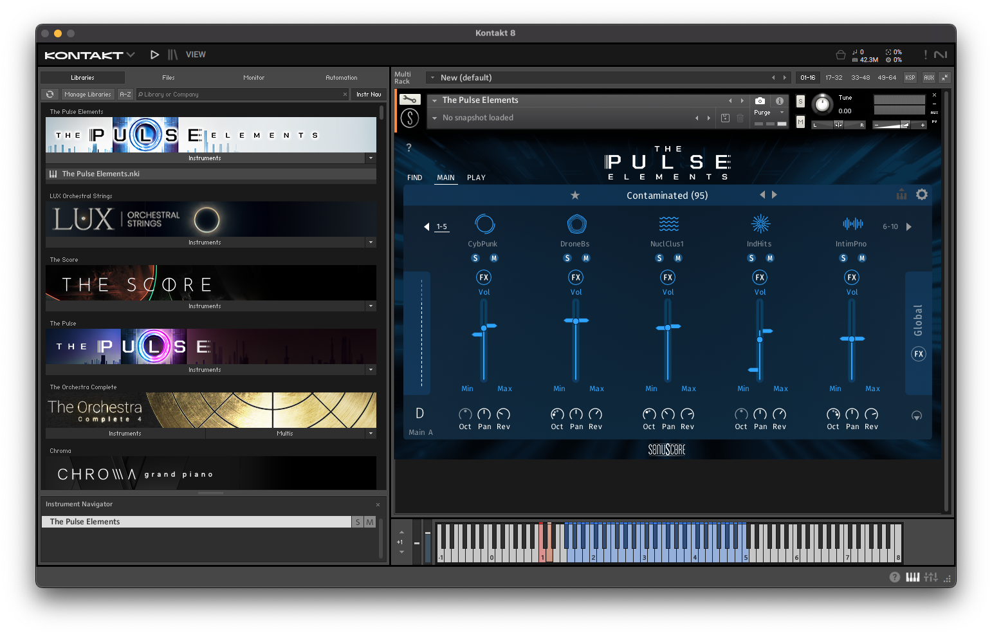This screenshot has height=635, width=992.
Task: Solo the CybPunk layer
Action: [475, 258]
